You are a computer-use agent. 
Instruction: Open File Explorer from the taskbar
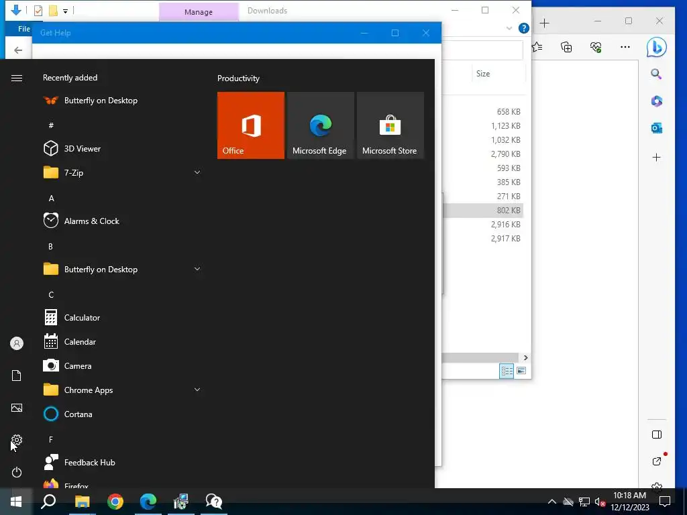coord(82,502)
